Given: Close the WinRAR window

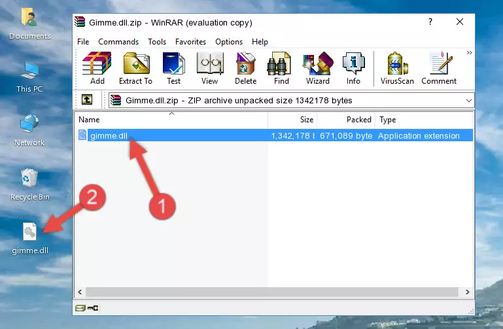Looking at the screenshot, I should (x=460, y=22).
